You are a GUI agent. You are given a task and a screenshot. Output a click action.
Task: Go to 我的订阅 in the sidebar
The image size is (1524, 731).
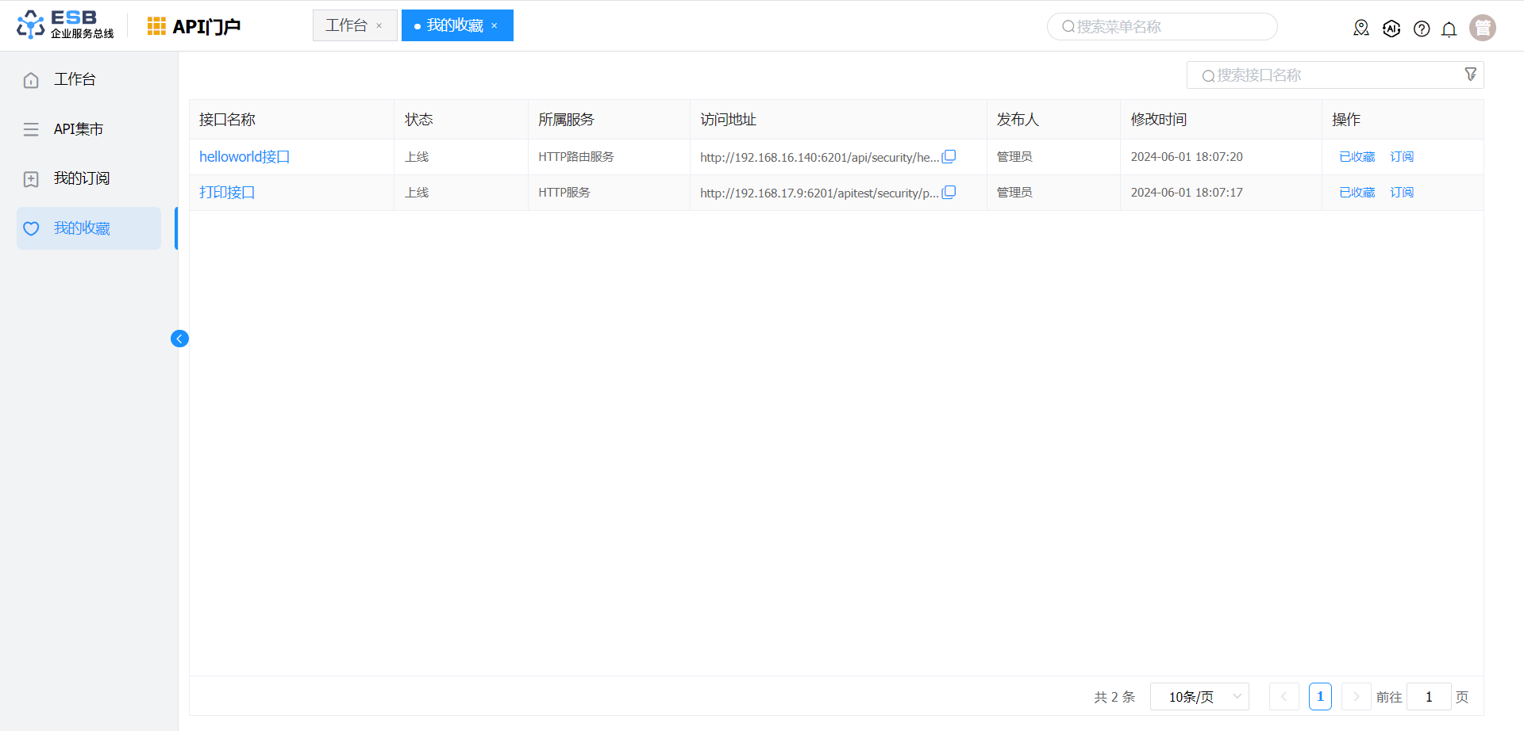(x=81, y=178)
